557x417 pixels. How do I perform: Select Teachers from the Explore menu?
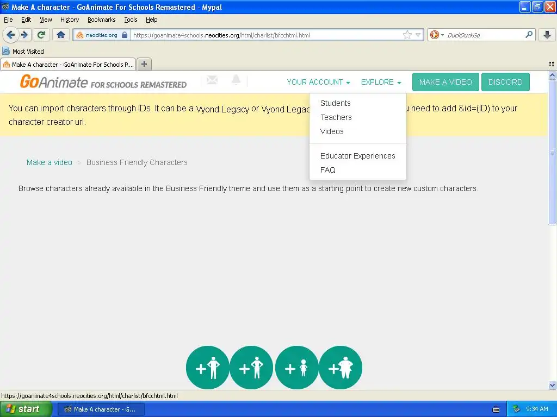point(336,117)
